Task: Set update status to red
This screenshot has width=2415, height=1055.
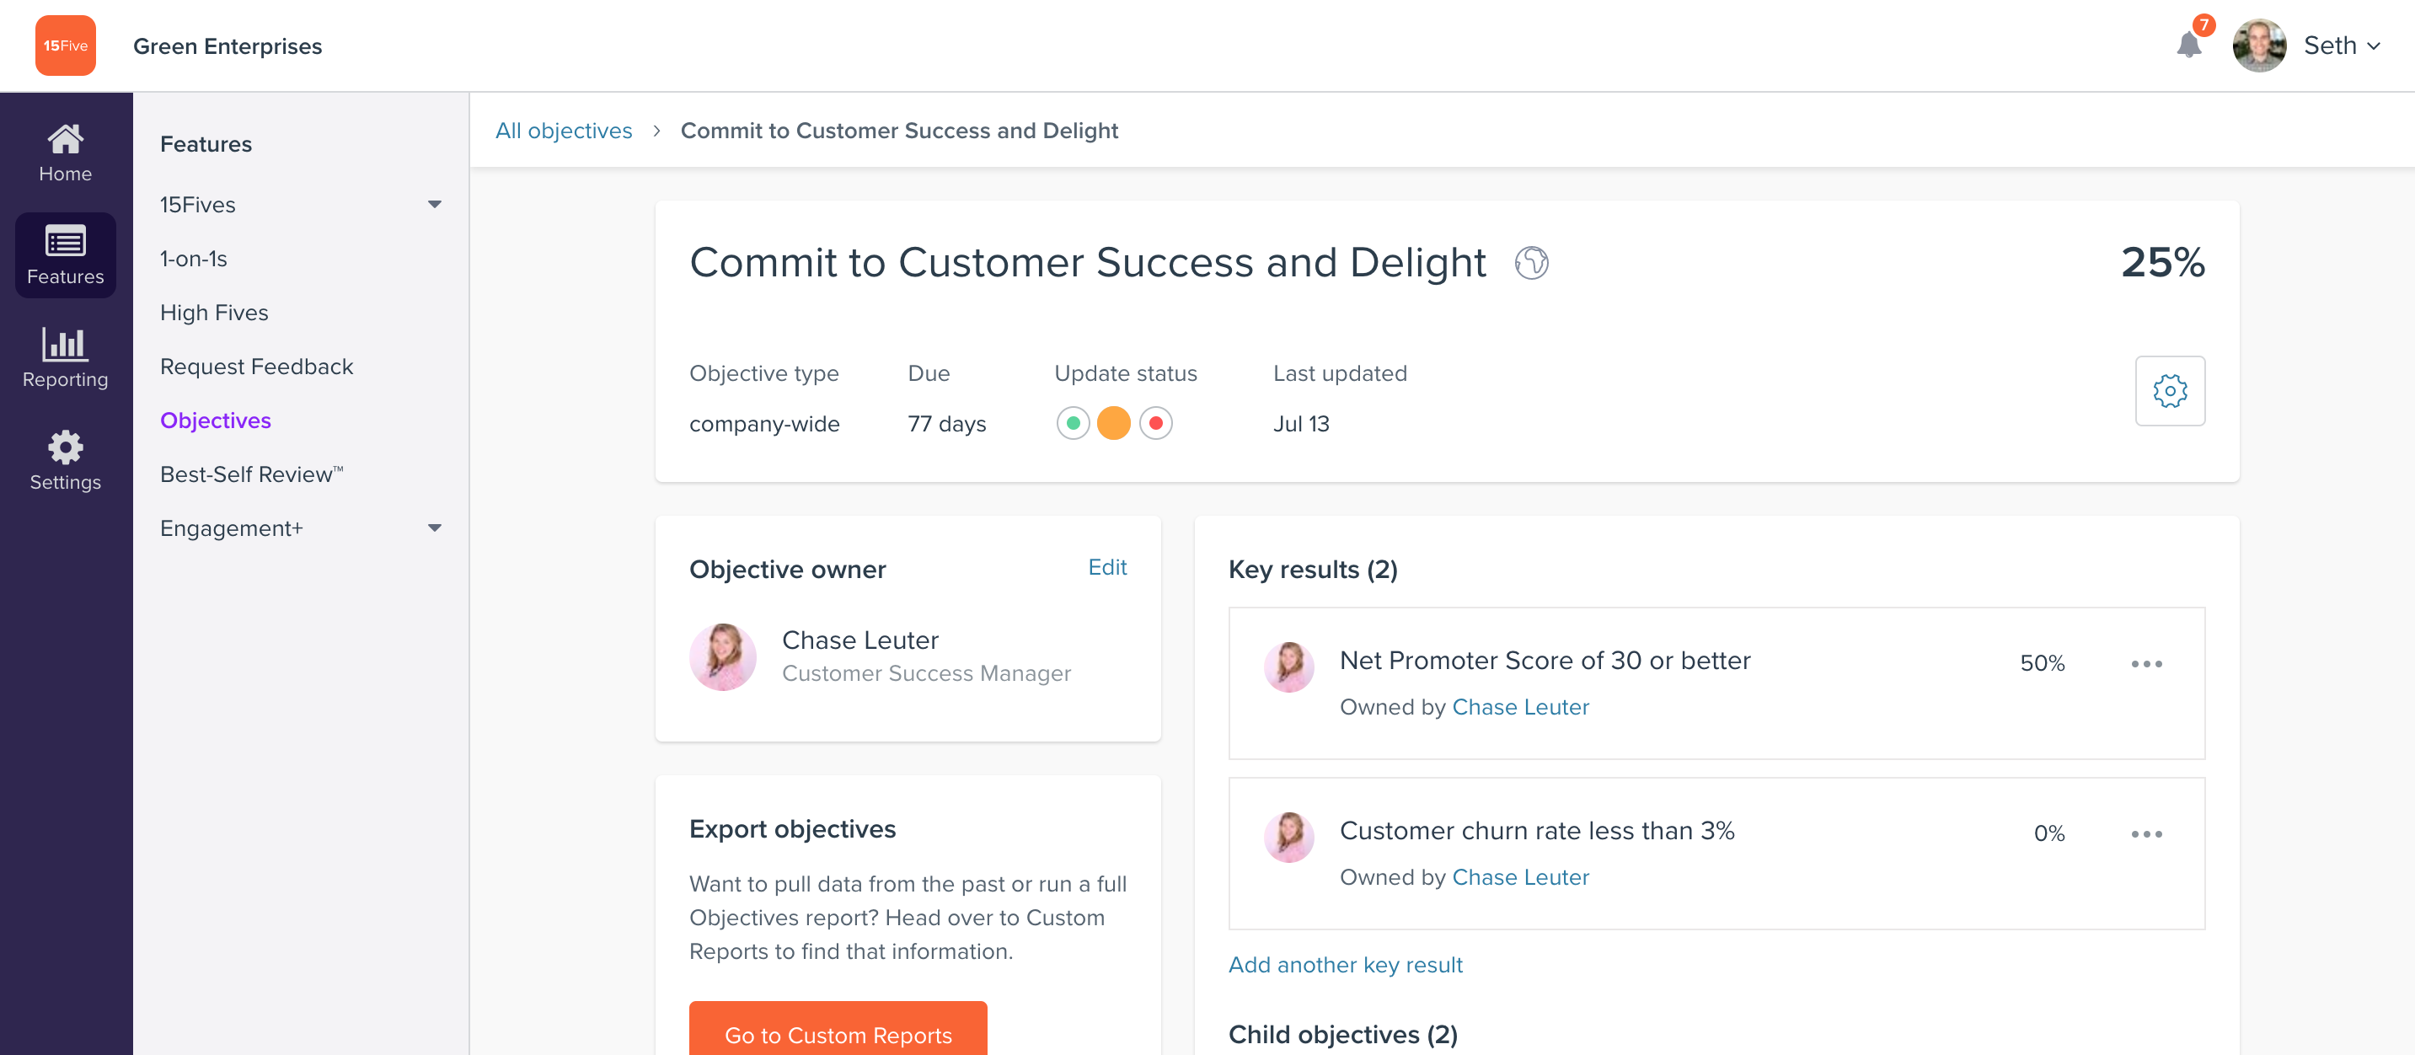Action: (x=1155, y=423)
